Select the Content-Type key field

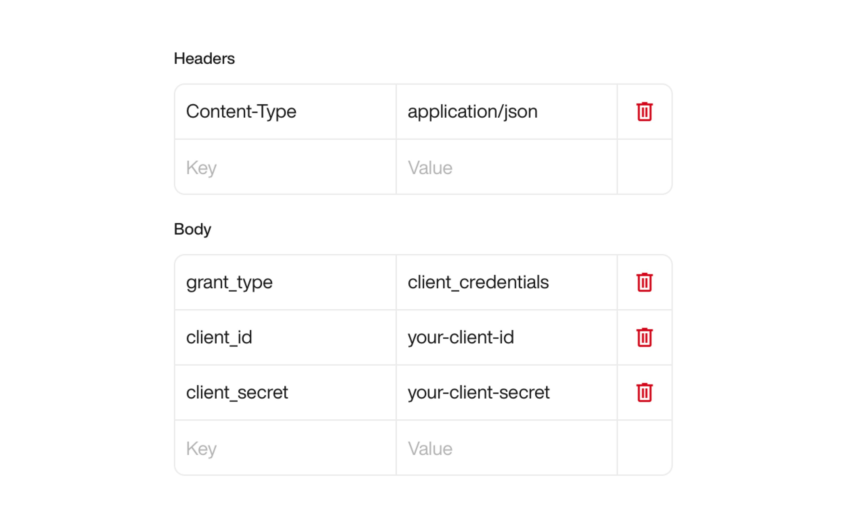point(285,112)
